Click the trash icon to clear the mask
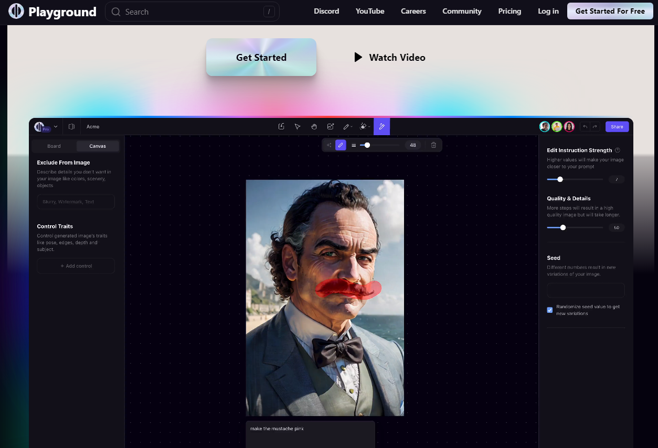 (433, 145)
